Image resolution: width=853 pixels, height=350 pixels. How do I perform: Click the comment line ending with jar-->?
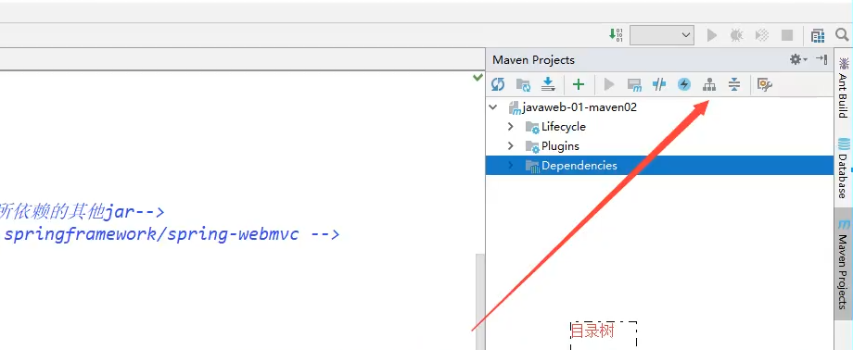pyautogui.click(x=82, y=211)
